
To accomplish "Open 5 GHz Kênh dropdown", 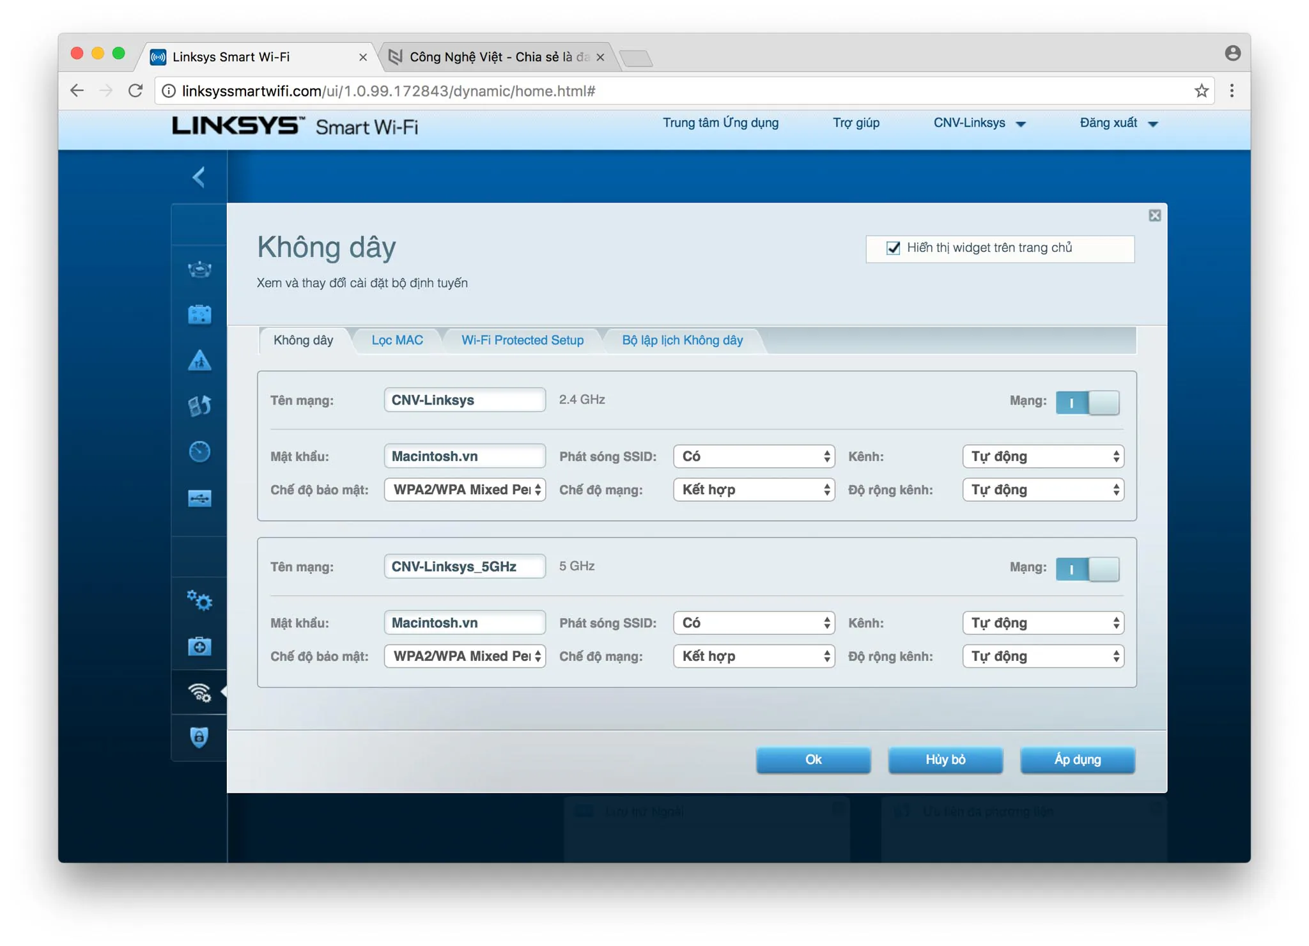I will 1043,623.
